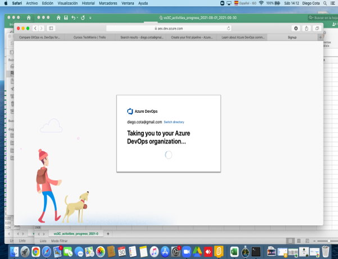338x259 pixels.
Task: Select the Signup tab
Action: [292, 38]
